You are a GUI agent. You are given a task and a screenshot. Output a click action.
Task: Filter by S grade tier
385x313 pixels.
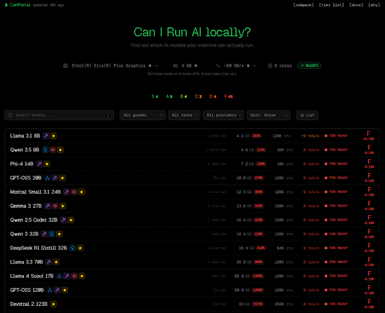(x=154, y=97)
